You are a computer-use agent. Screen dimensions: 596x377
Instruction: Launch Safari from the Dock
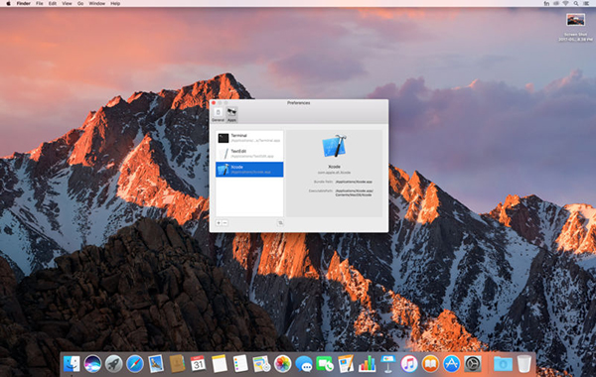click(x=135, y=364)
